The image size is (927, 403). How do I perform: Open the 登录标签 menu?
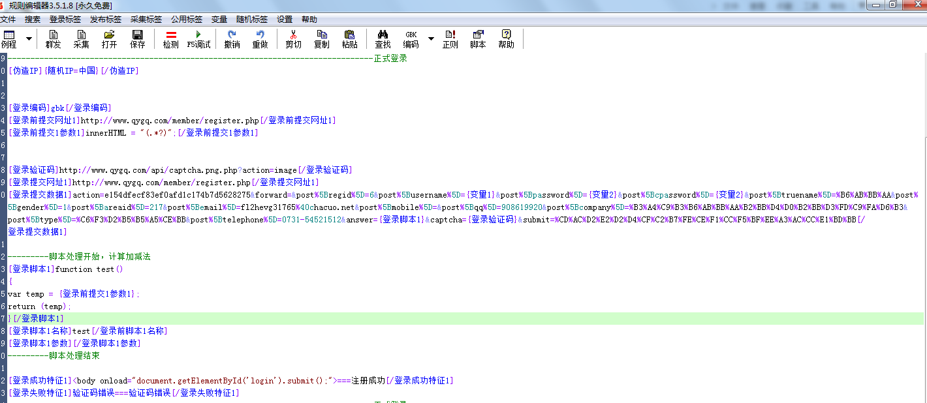[65, 20]
